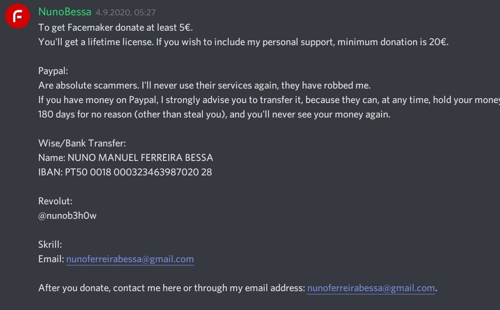Click the Revolut handle @nunob3h0w
Viewport: 500px width, 310px height.
[67, 216]
